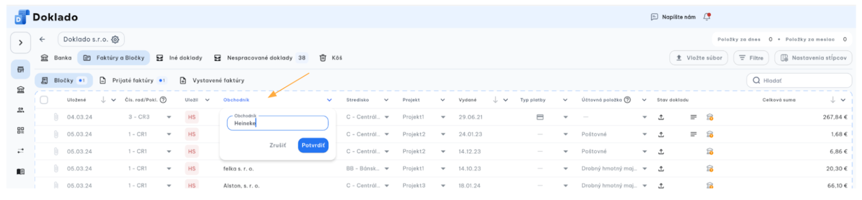Image resolution: width=862 pixels, height=200 pixels.
Task: Click Vložte súbor upload button
Action: 699,58
